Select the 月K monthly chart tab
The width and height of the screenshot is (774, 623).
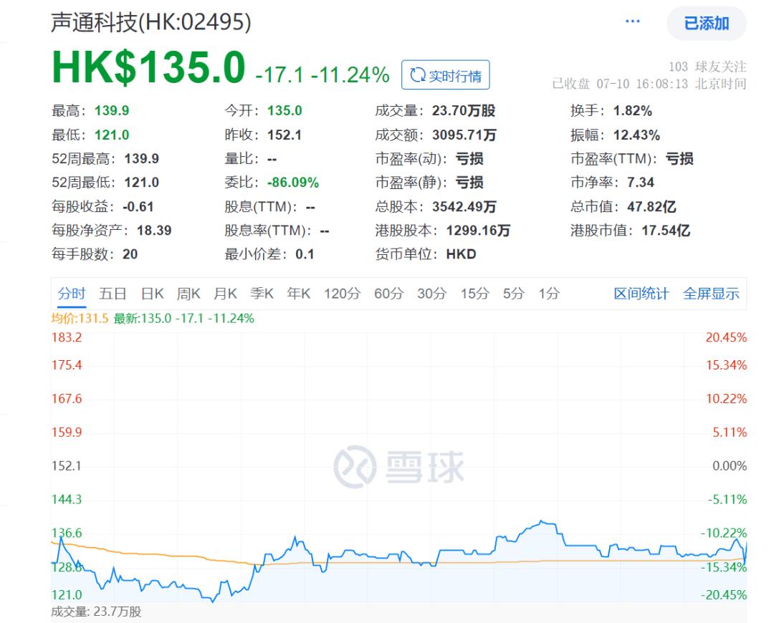click(x=225, y=294)
